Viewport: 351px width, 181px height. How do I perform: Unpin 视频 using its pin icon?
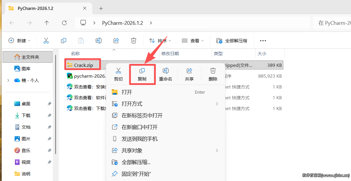[x=49, y=162]
